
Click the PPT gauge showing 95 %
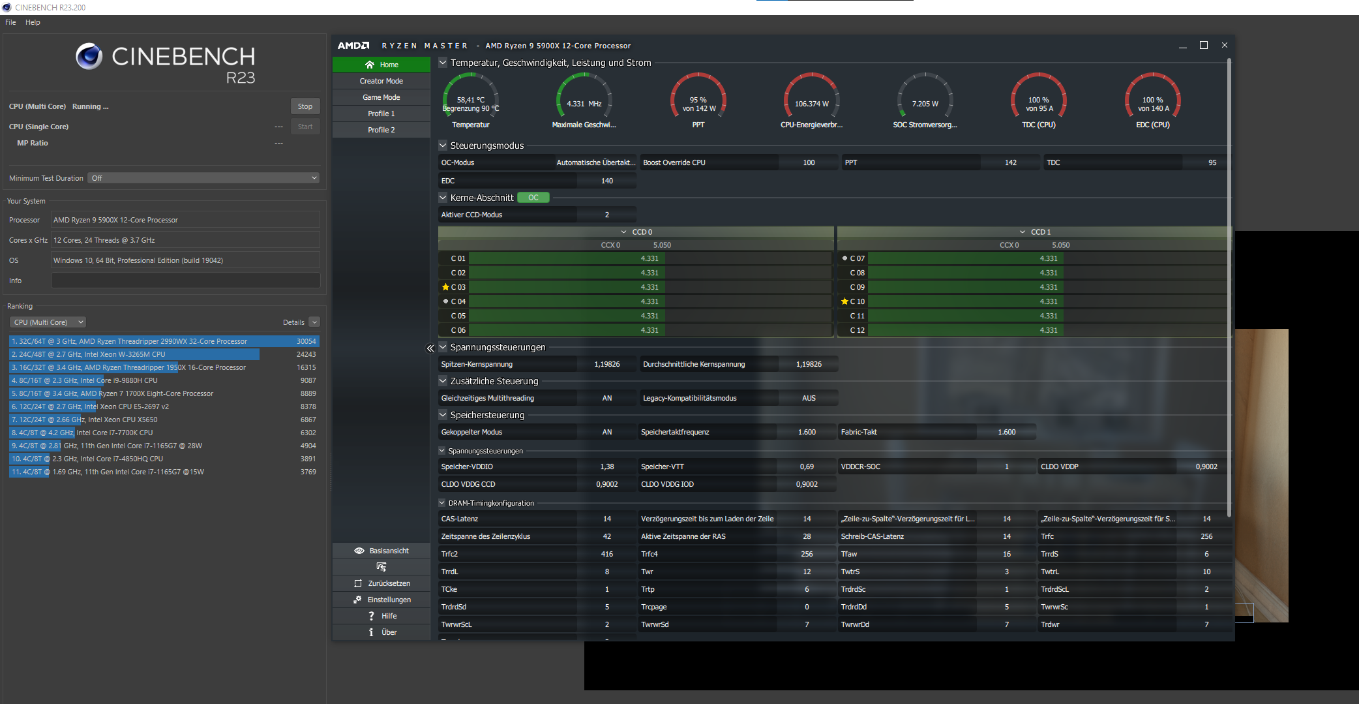(698, 96)
